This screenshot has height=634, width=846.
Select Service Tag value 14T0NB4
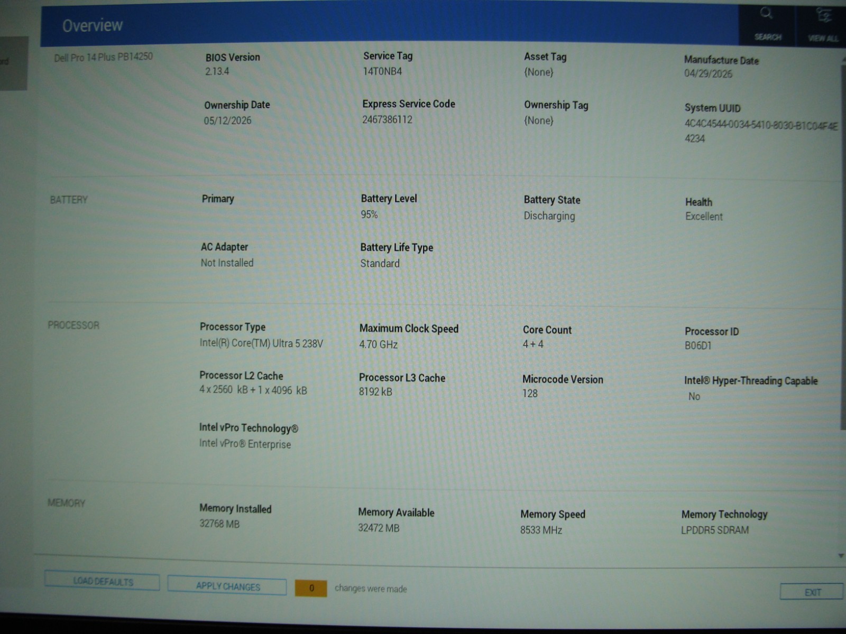coord(382,71)
